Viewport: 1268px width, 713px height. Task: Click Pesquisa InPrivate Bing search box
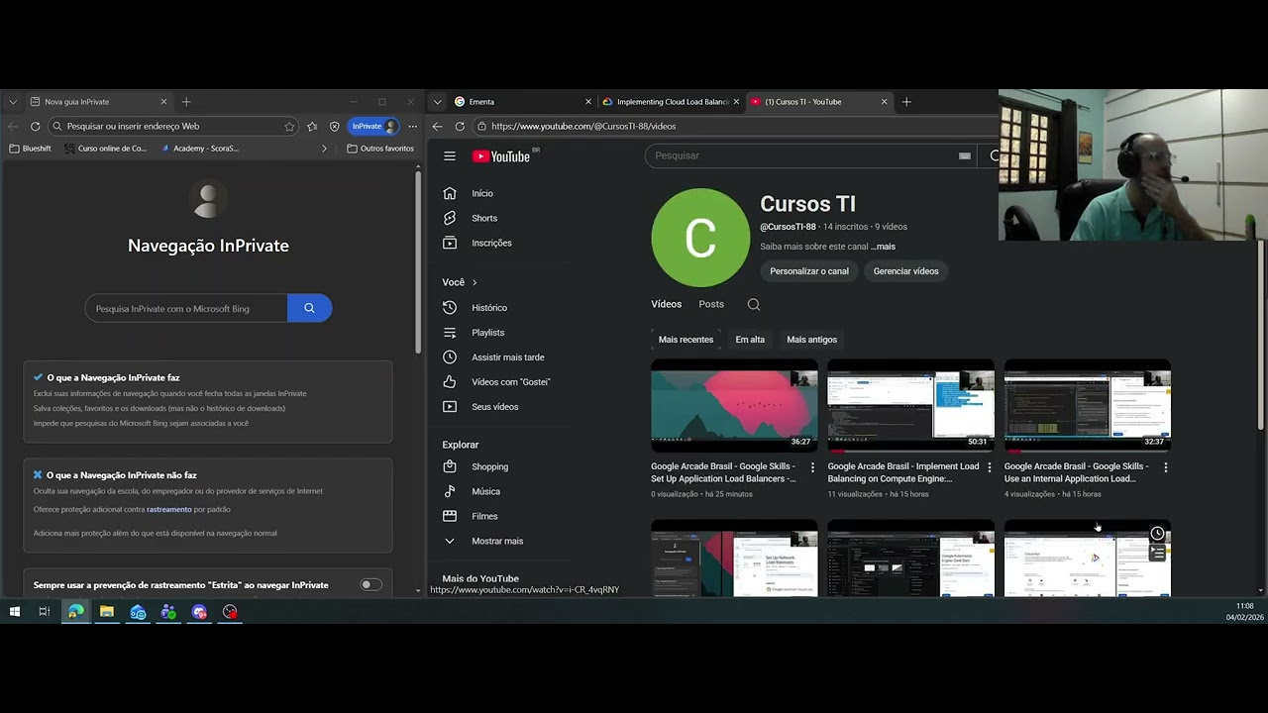[x=186, y=308]
